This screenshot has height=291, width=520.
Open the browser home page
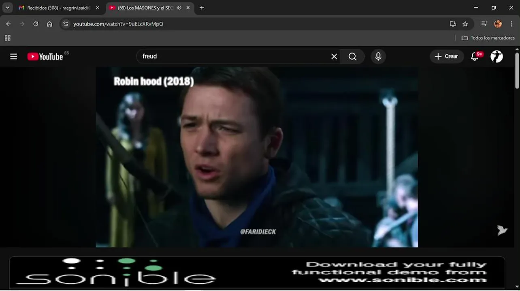49,24
